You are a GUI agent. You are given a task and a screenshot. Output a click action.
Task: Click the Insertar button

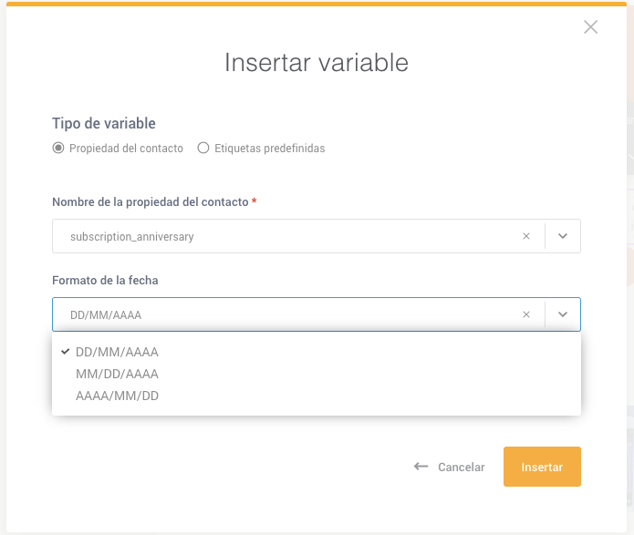542,467
